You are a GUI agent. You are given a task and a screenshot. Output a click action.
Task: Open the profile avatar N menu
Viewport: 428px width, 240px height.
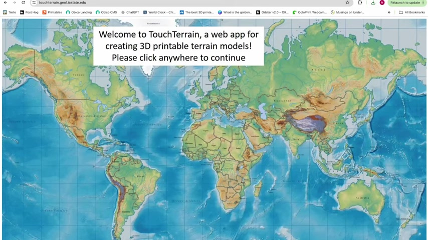tap(382, 2)
